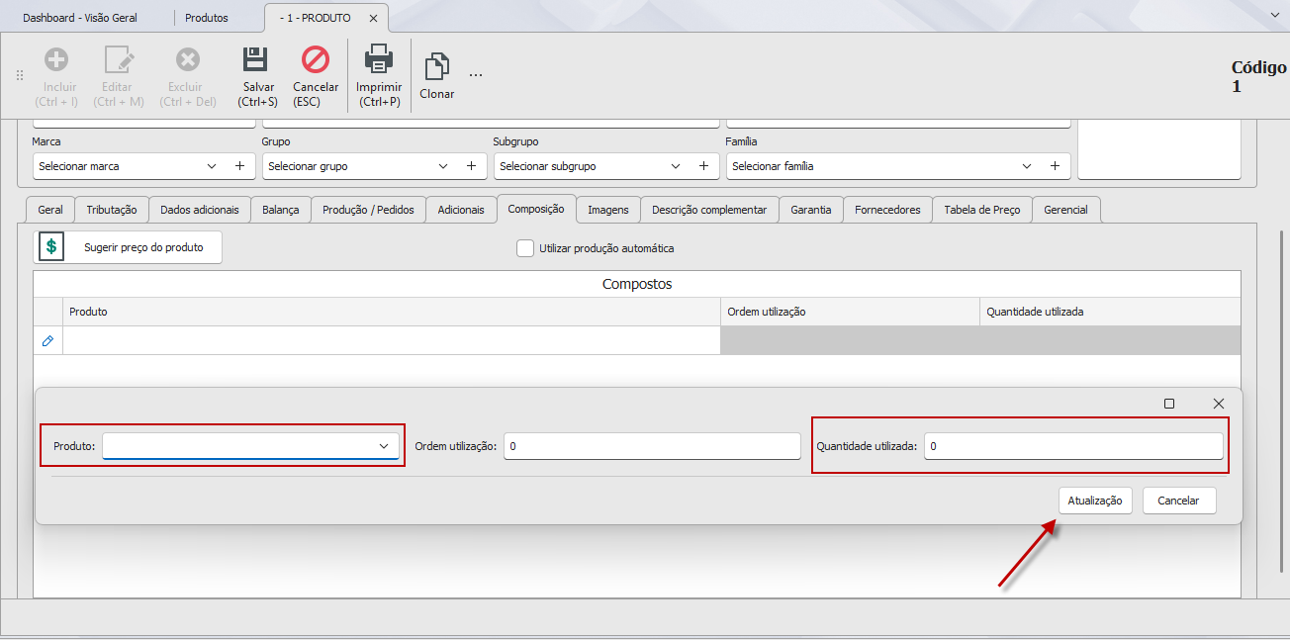Maximize the composto edit dialog

click(1169, 404)
